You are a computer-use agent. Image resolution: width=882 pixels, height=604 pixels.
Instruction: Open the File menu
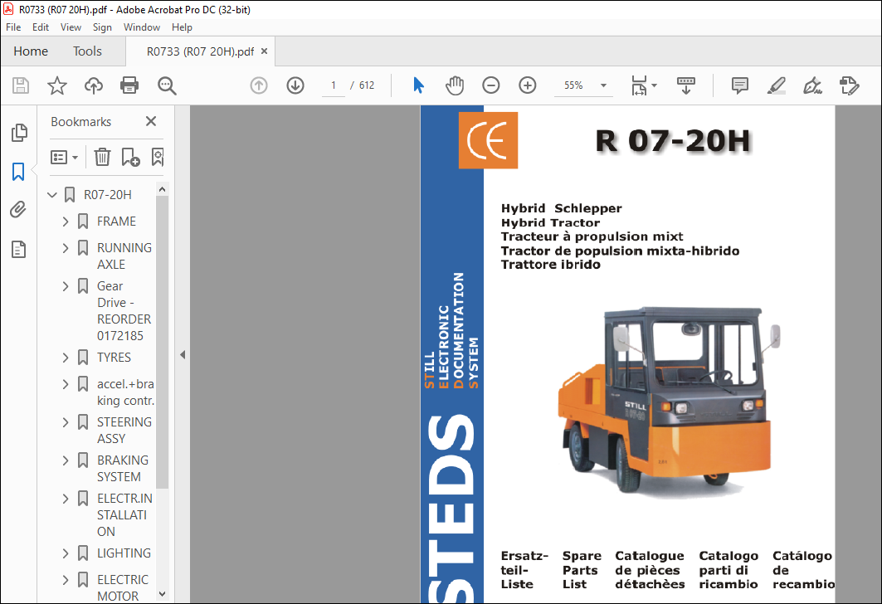[x=13, y=27]
